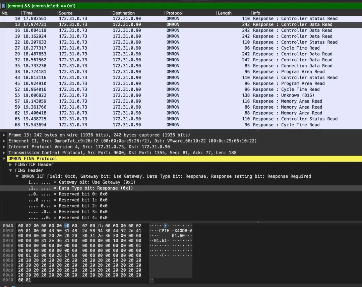The width and height of the screenshot is (362, 287).
Task: Click the 01.60 ASCII text in hex pane
Action: coord(178,236)
